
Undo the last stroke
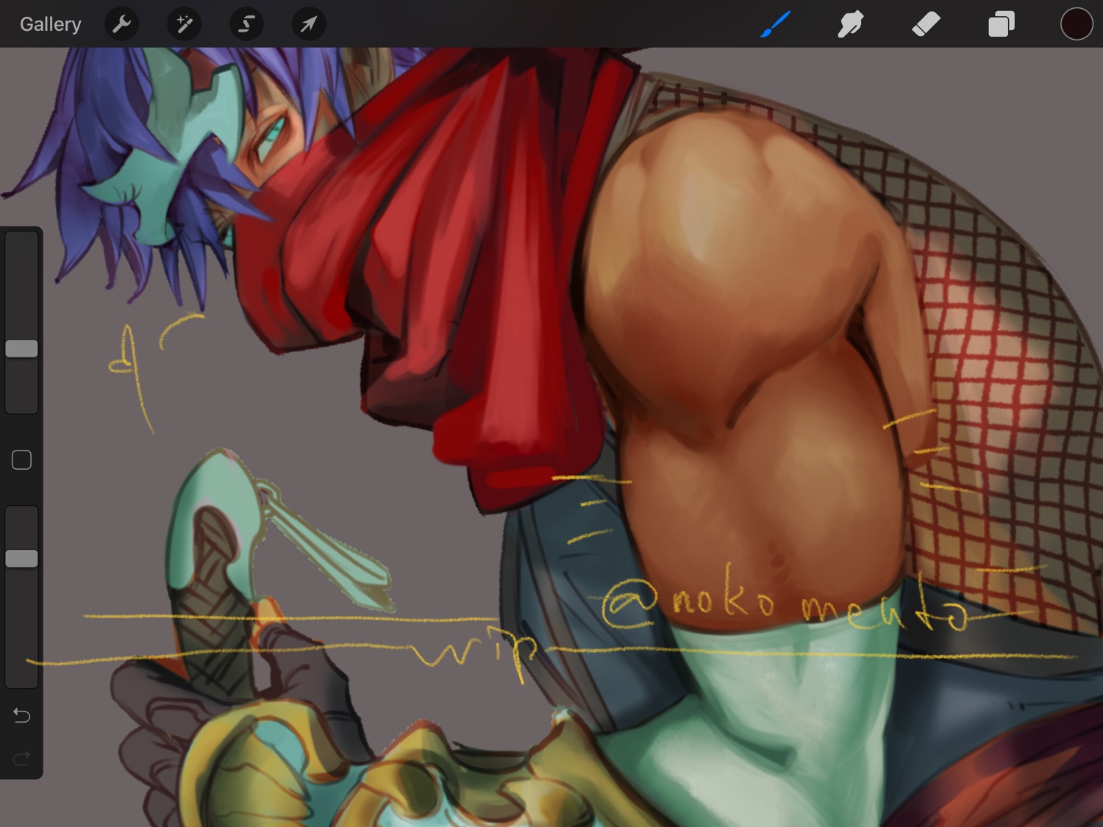22,715
